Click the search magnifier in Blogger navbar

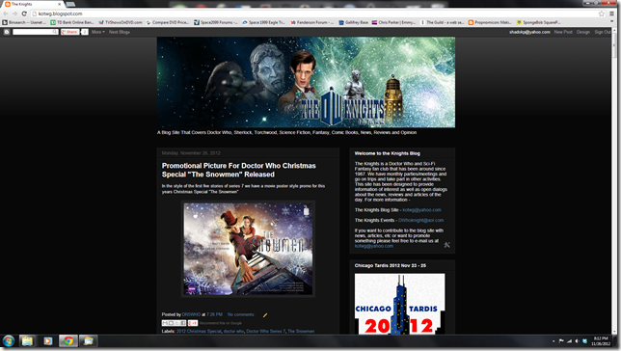(55, 32)
